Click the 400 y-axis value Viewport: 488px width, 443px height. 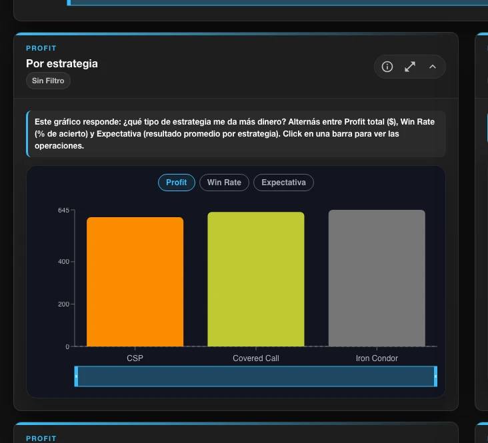click(x=63, y=262)
